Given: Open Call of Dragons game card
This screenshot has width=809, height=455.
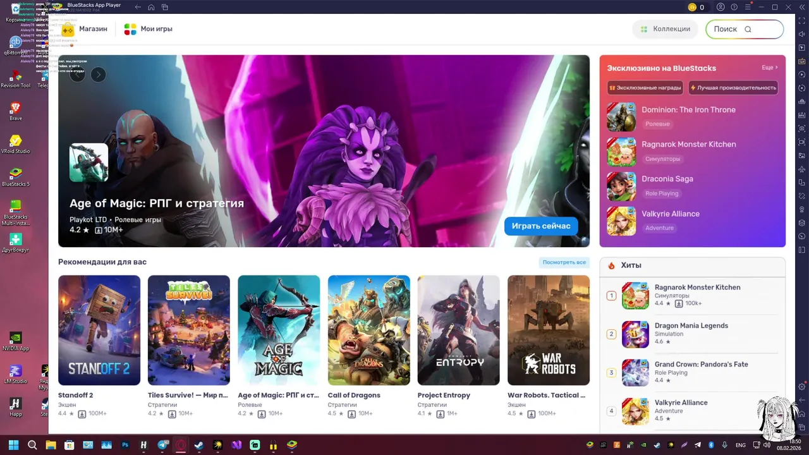Looking at the screenshot, I should tap(368, 346).
